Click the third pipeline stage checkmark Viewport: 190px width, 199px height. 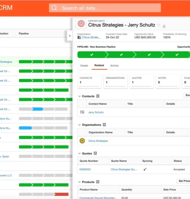click(x=149, y=55)
